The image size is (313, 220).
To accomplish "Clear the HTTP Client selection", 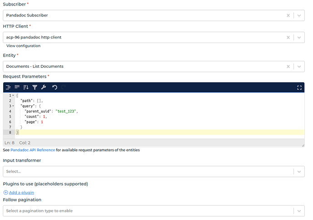I will pos(288,37).
